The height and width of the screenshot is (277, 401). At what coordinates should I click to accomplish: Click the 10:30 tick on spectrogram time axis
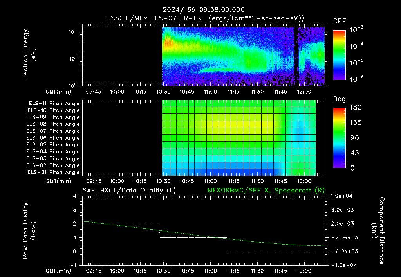[x=163, y=92]
